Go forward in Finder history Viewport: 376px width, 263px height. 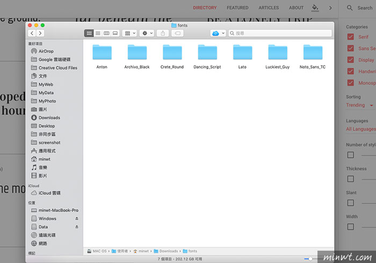[x=40, y=33]
